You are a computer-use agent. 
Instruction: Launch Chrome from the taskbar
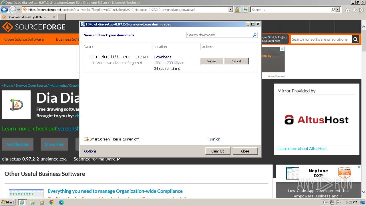52,202
